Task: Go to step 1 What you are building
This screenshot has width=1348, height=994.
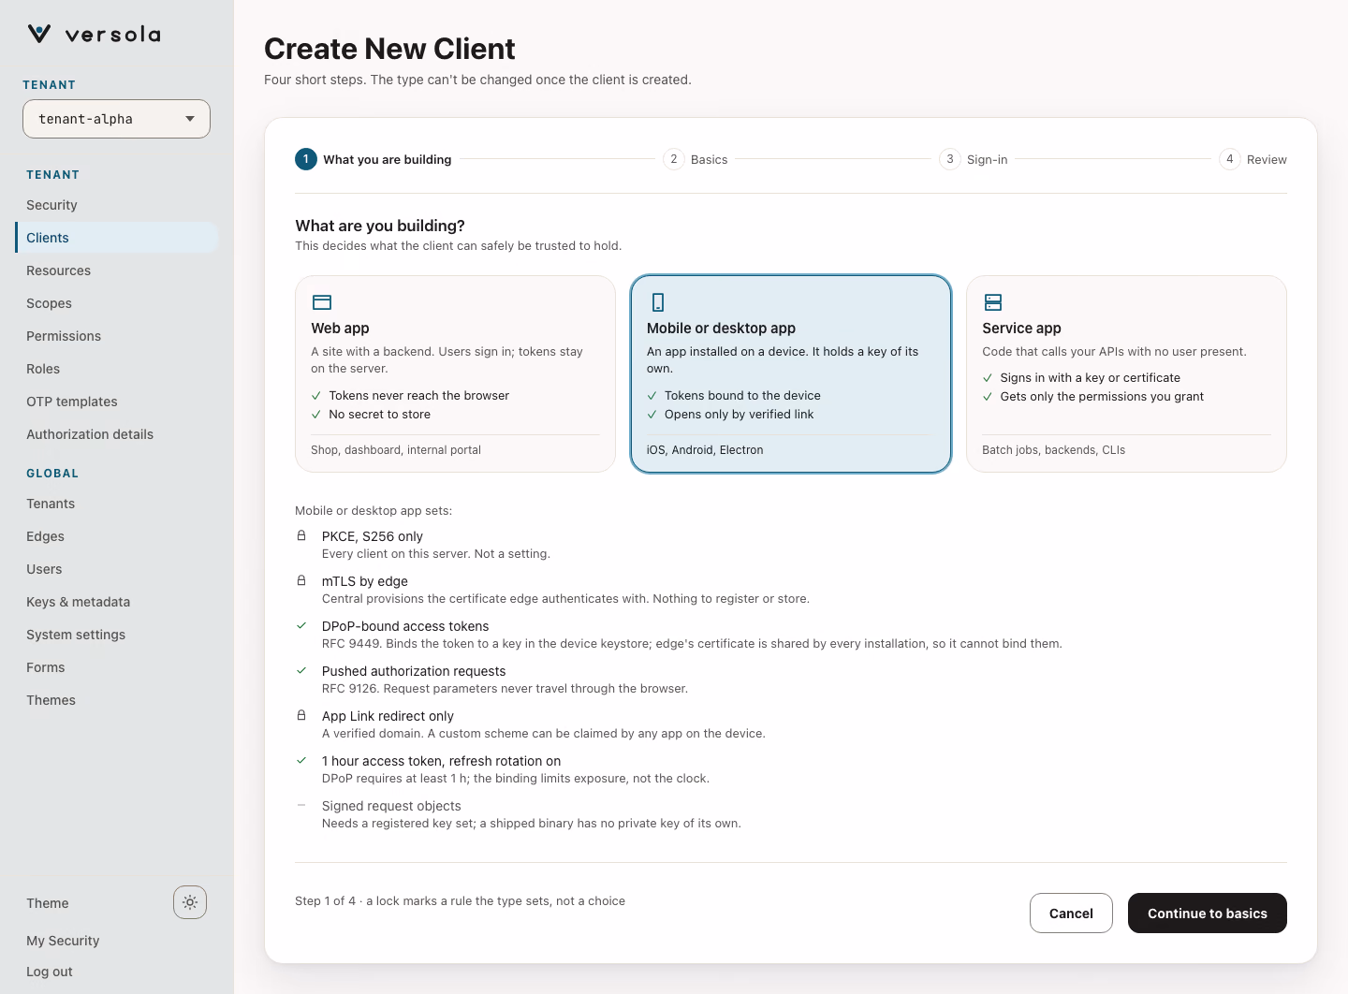Action: tap(374, 159)
